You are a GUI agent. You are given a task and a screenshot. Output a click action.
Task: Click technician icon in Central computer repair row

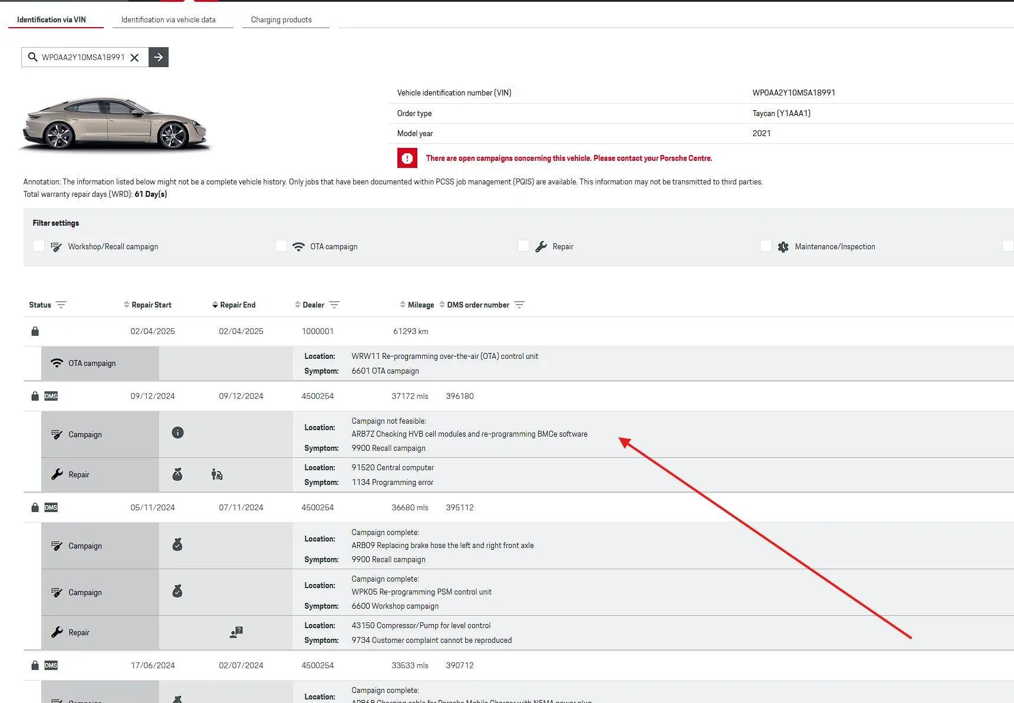point(217,474)
